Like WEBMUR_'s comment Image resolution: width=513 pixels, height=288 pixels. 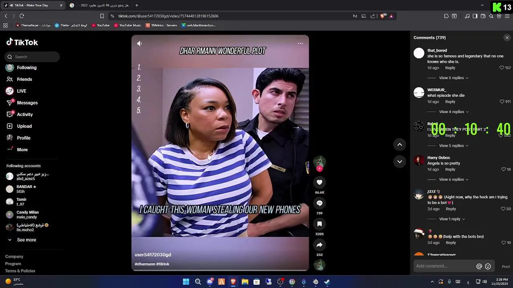pyautogui.click(x=502, y=102)
